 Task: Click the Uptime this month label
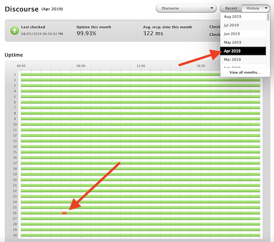pos(94,27)
